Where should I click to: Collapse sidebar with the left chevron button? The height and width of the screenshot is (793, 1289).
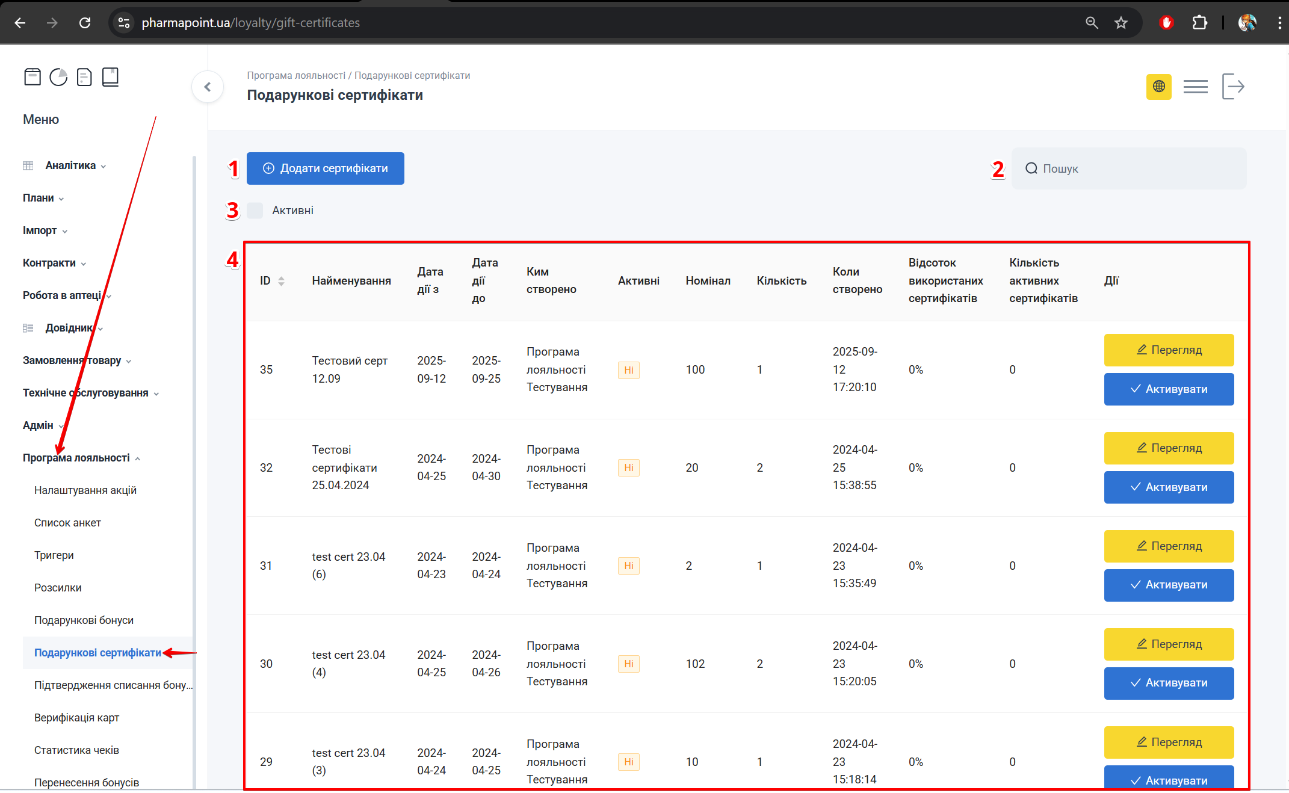point(208,87)
